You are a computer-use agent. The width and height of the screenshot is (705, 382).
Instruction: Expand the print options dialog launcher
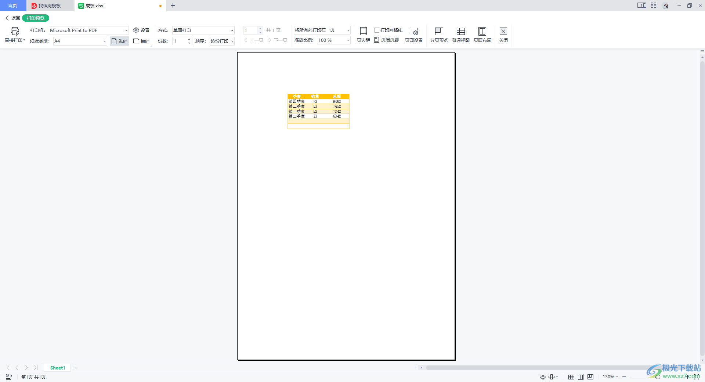pos(151,46)
